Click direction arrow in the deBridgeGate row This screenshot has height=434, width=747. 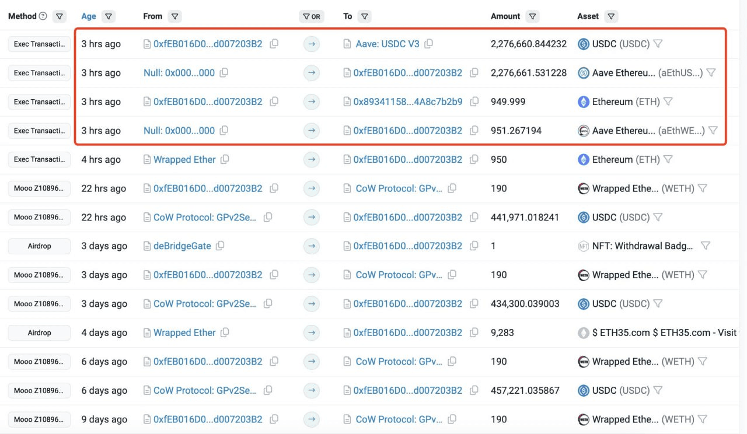312,246
